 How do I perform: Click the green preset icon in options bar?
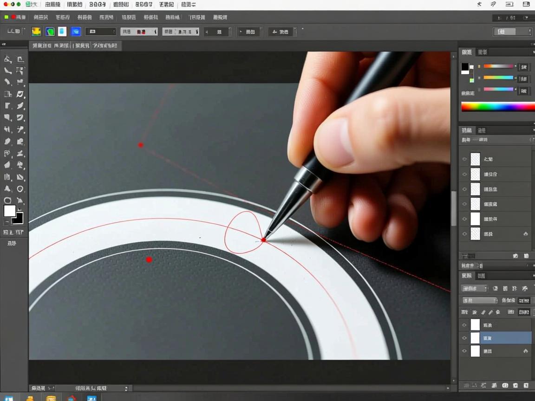[50, 32]
